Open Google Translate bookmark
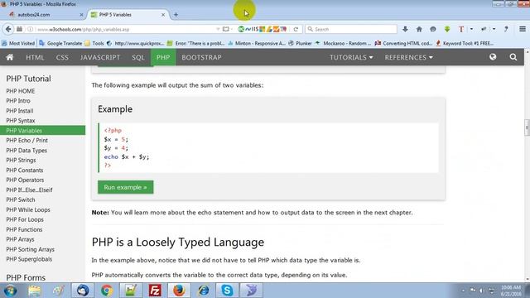 [60, 43]
